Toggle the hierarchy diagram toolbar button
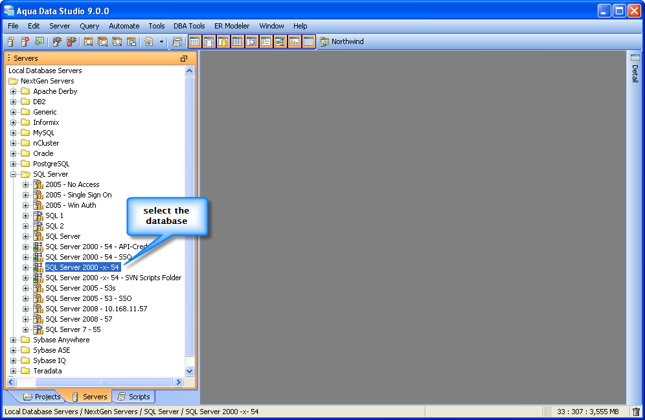The image size is (645, 420). coord(280,41)
